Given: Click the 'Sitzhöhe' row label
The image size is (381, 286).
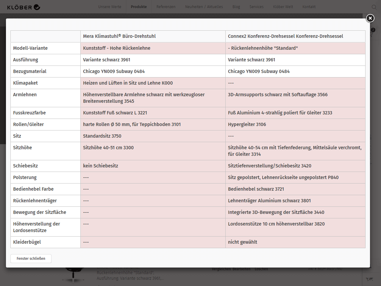Looking at the screenshot, I should (46, 151).
